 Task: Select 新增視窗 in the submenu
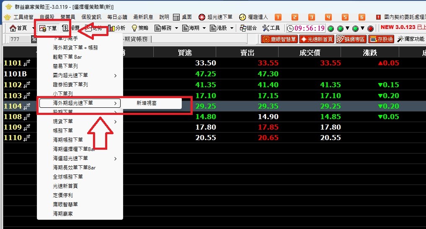coord(147,103)
